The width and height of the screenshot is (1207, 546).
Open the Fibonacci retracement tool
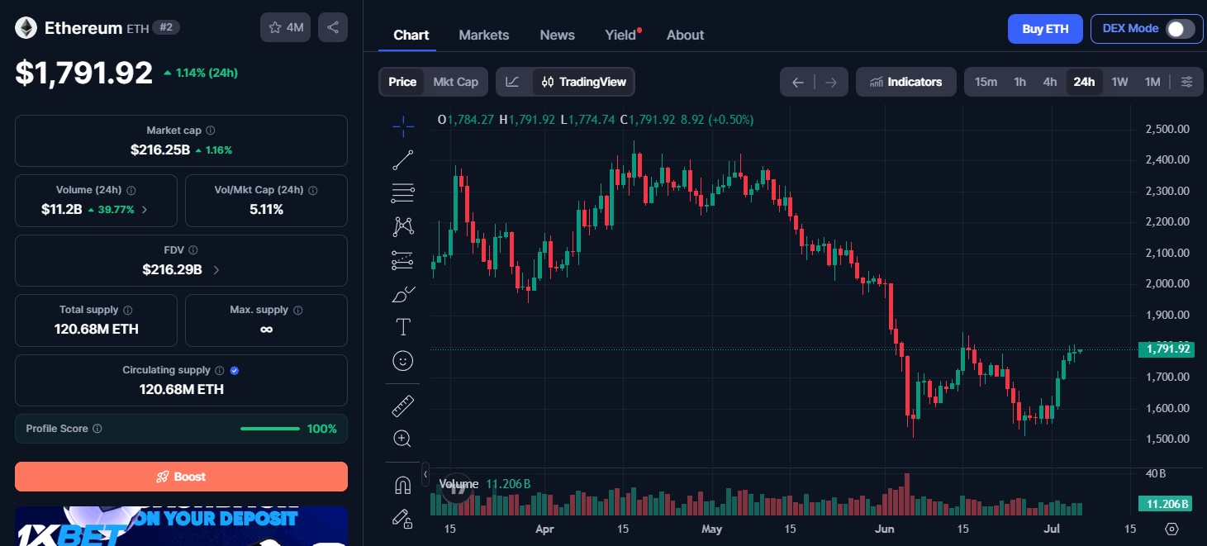coord(403,193)
